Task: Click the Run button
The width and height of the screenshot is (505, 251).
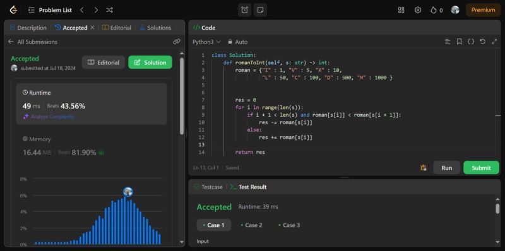Action: 446,168
